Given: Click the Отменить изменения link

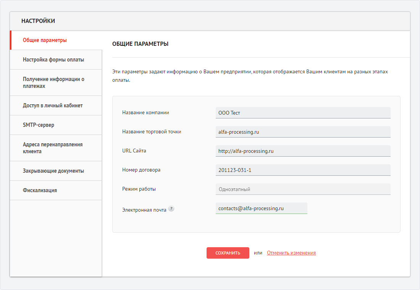Looking at the screenshot, I should coord(291,253).
